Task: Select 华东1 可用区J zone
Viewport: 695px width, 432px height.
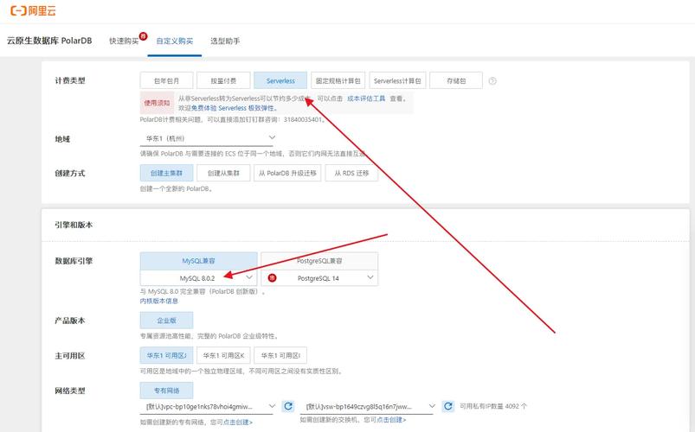Action: tap(167, 355)
